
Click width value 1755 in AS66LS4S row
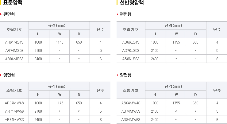click(176, 42)
